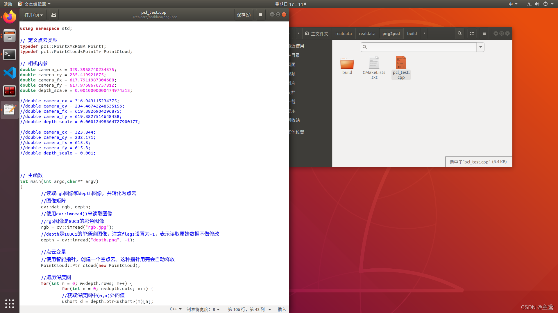Viewport: 558px width, 313px height.
Task: Open gedit hamburger menu
Action: (261, 15)
